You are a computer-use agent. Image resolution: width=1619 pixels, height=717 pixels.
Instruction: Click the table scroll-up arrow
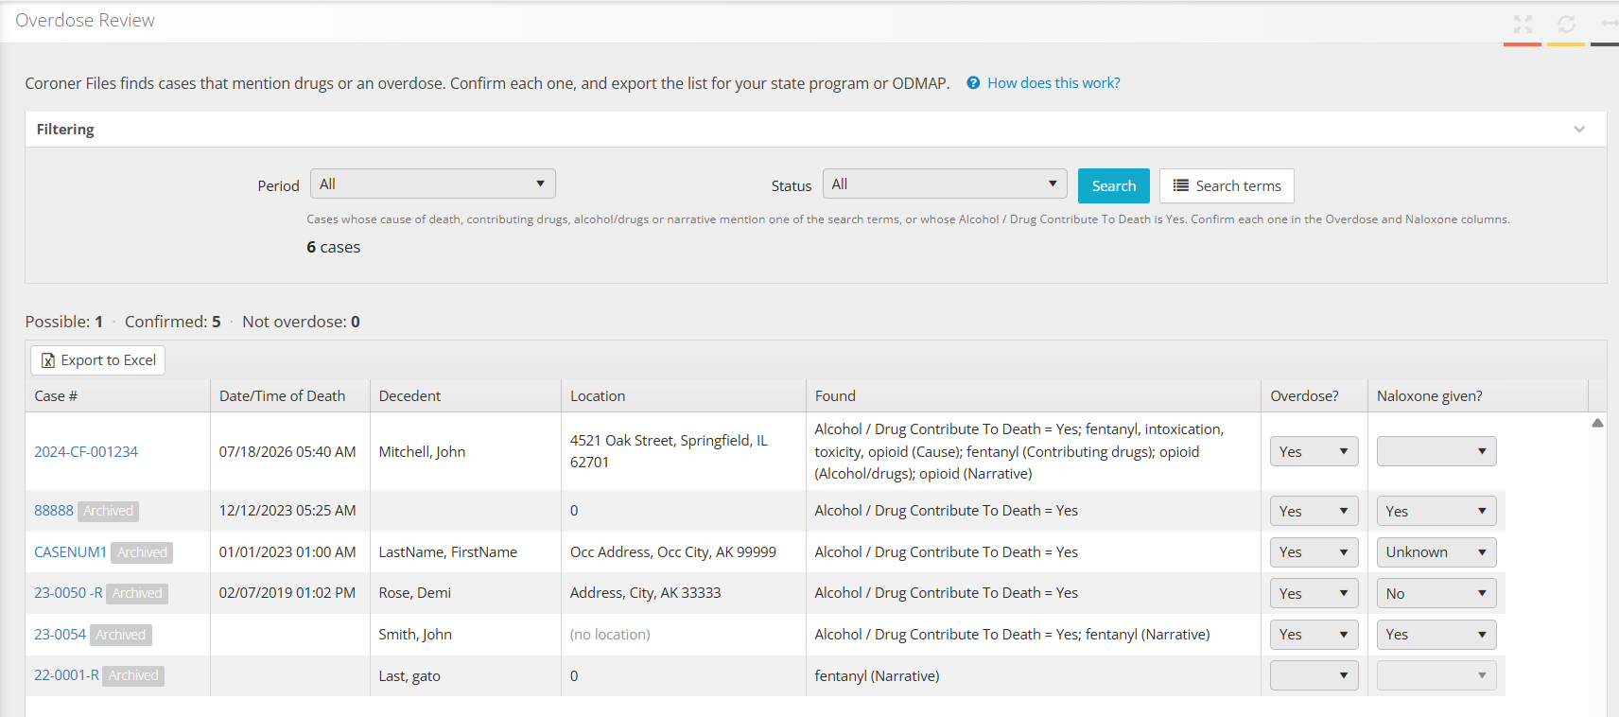coord(1597,423)
